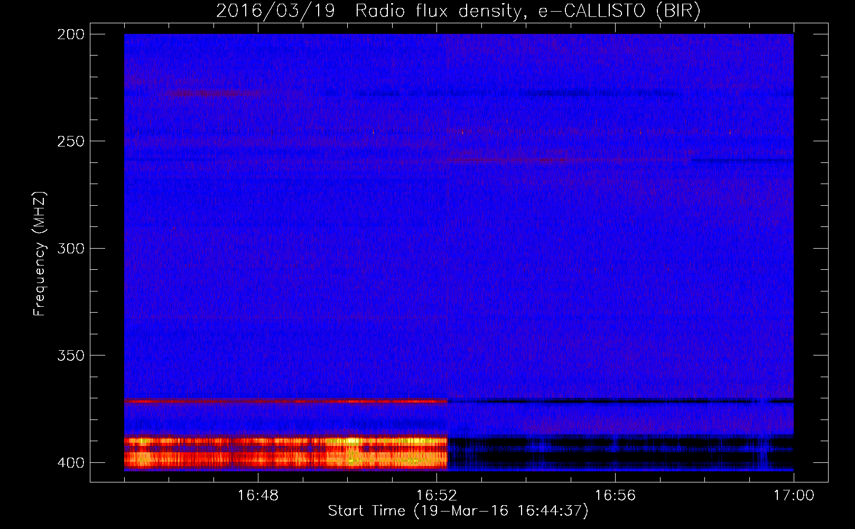The width and height of the screenshot is (855, 529).
Task: Click the 17:00 time tick label
Action: point(794,496)
